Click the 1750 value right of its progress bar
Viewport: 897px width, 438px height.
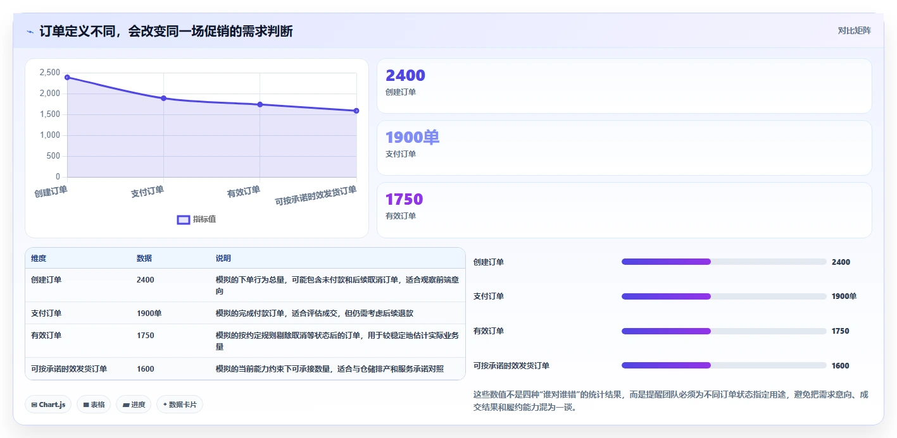[841, 331]
